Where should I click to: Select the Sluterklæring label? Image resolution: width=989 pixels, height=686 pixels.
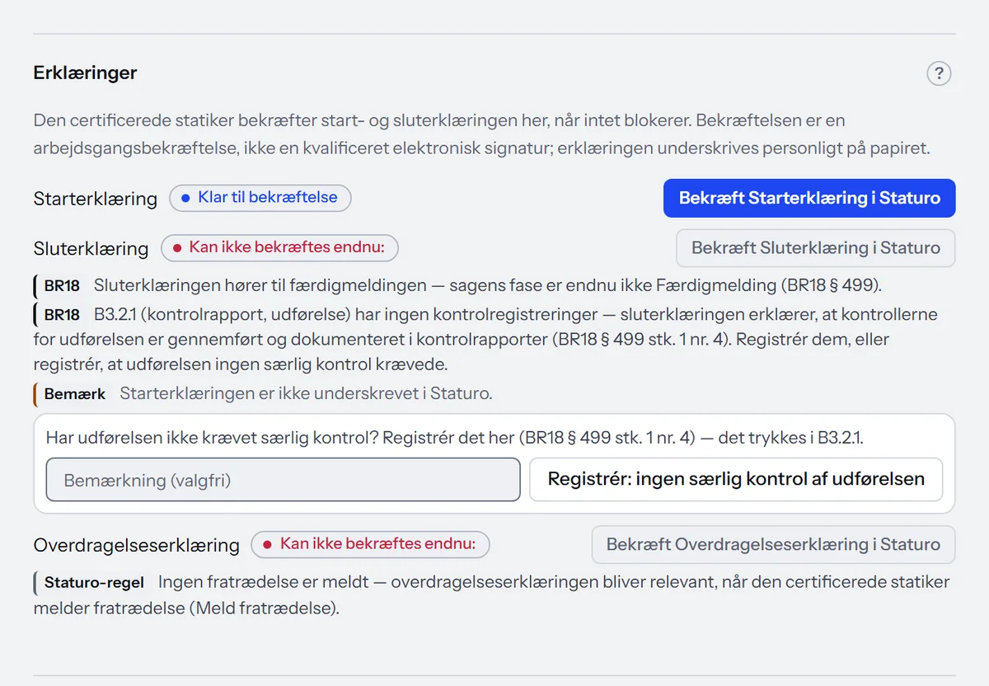91,248
